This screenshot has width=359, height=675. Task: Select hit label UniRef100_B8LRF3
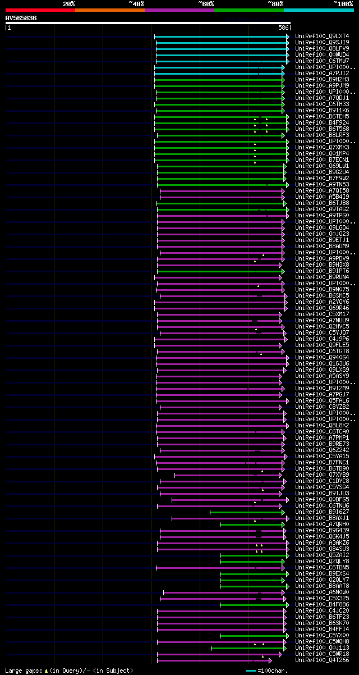322,135
